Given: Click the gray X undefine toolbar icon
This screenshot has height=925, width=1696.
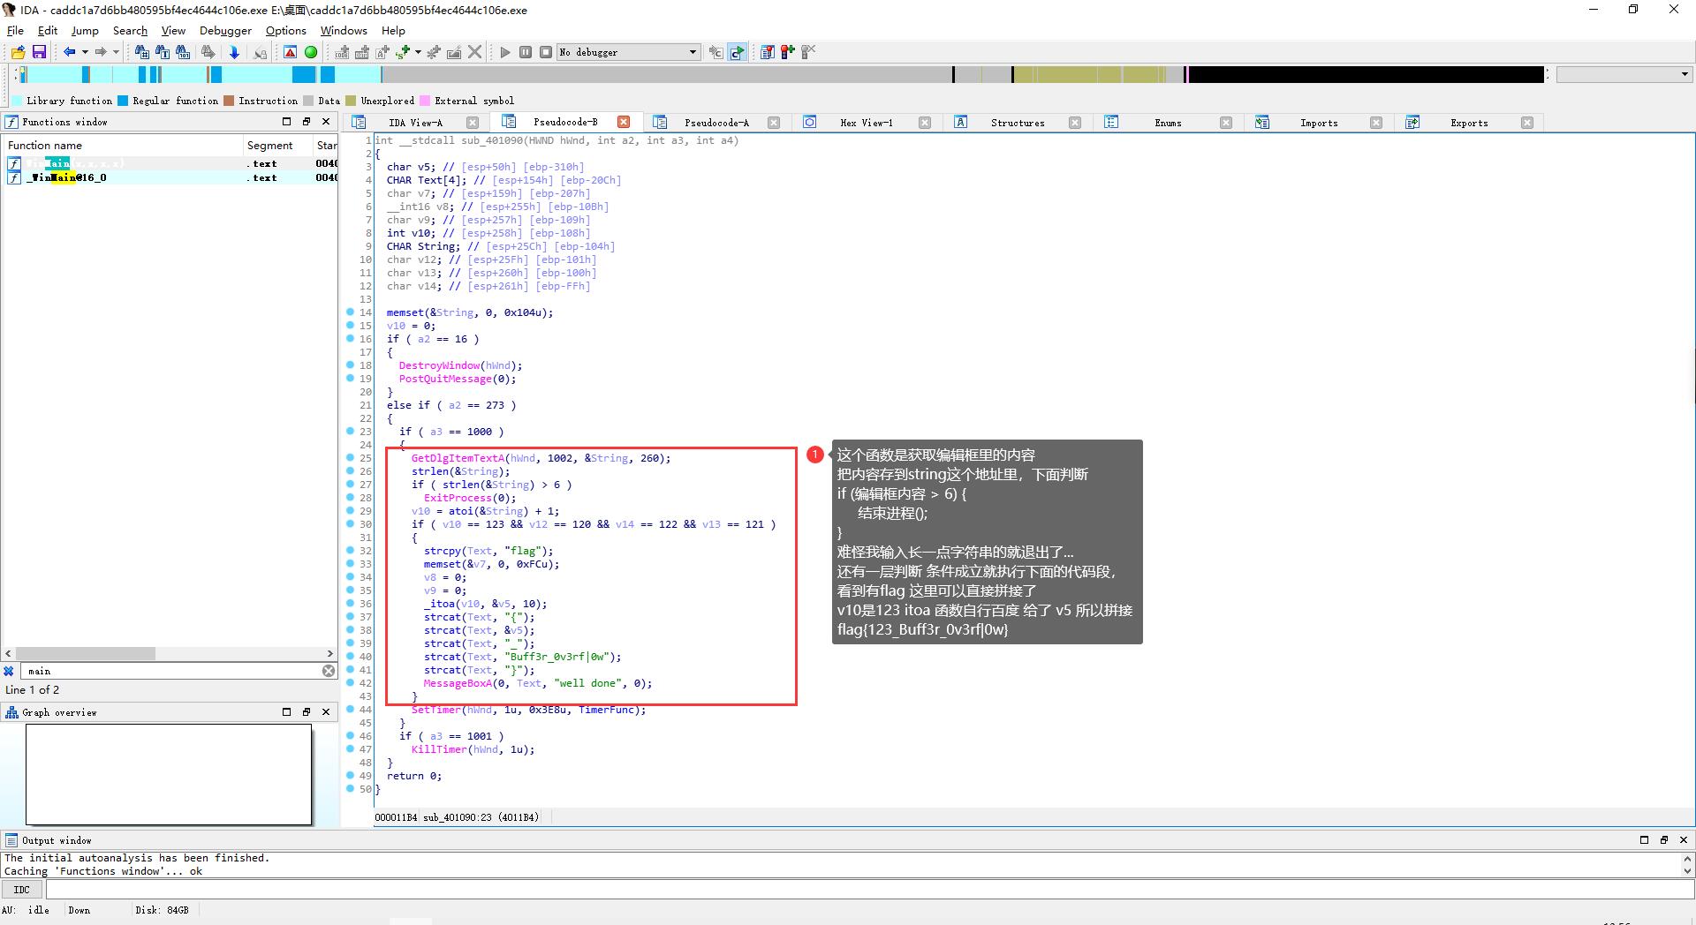Looking at the screenshot, I should pyautogui.click(x=475, y=52).
